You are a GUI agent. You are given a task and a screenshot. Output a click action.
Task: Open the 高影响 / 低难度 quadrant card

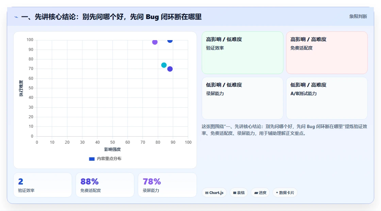243,52
